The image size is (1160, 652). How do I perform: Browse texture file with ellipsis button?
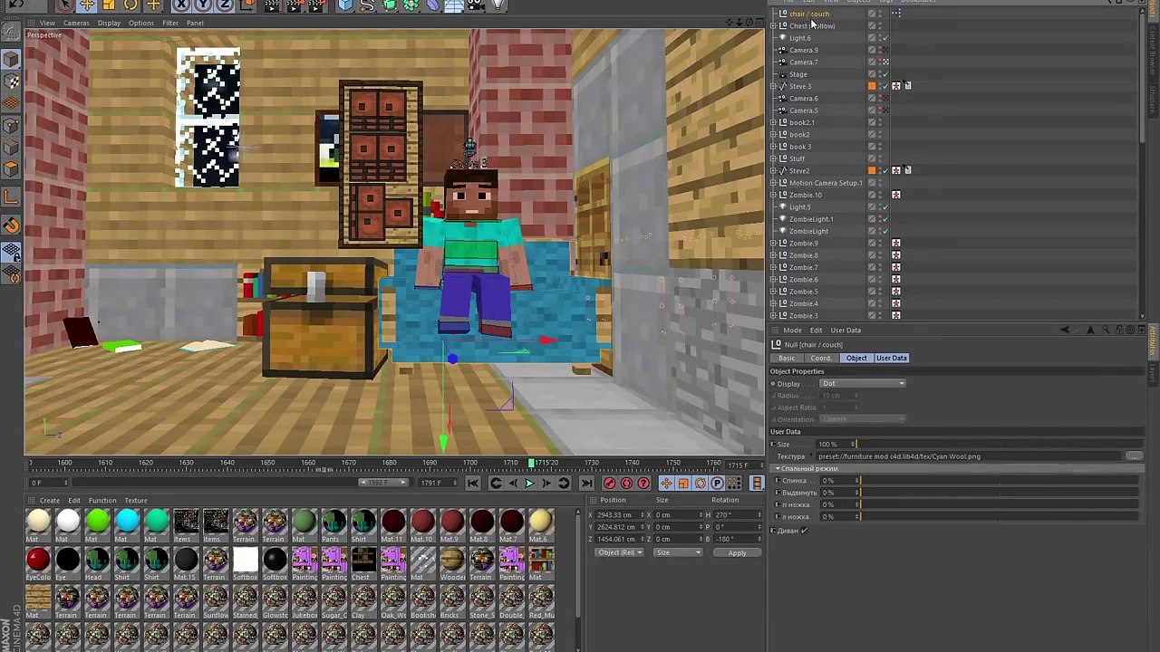(1134, 456)
